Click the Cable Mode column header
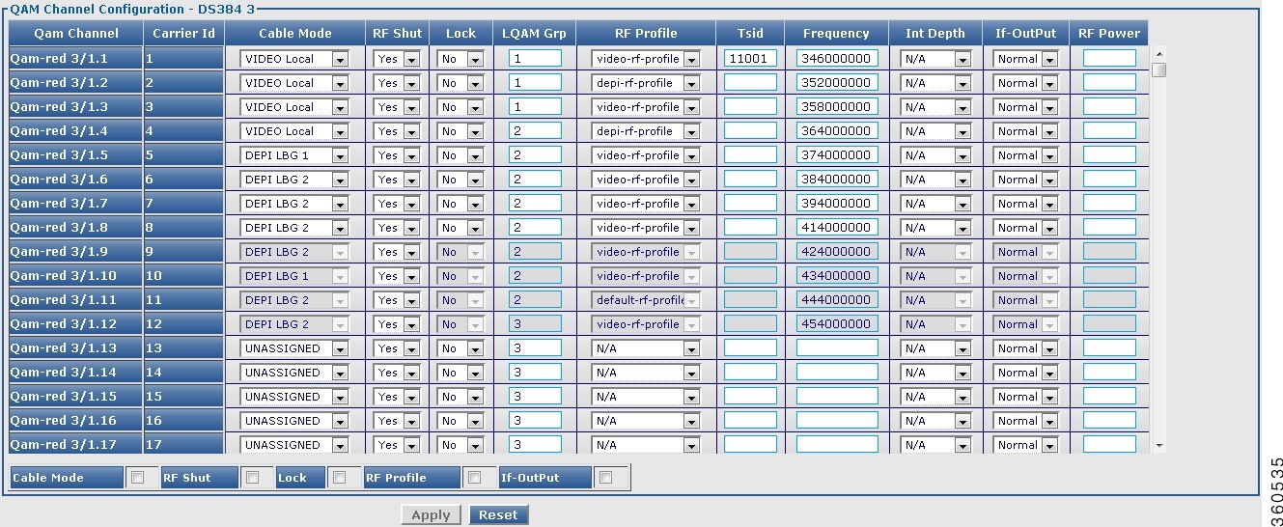Image resolution: width=1283 pixels, height=527 pixels. 294,33
